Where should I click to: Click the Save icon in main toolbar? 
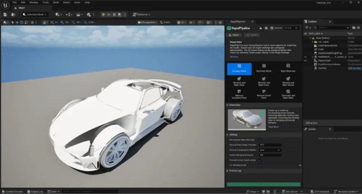point(5,14)
